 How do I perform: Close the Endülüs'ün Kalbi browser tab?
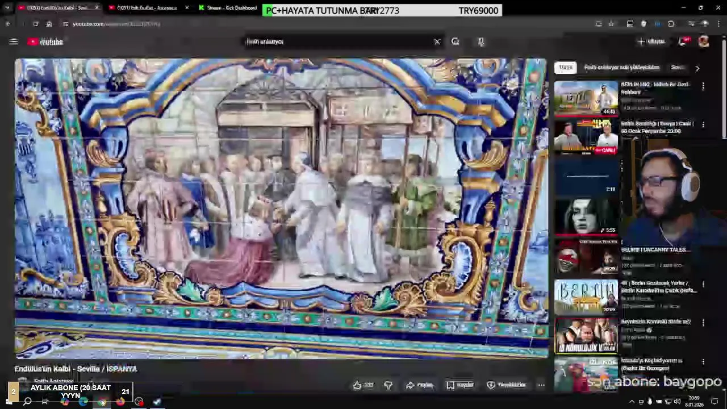(x=97, y=8)
